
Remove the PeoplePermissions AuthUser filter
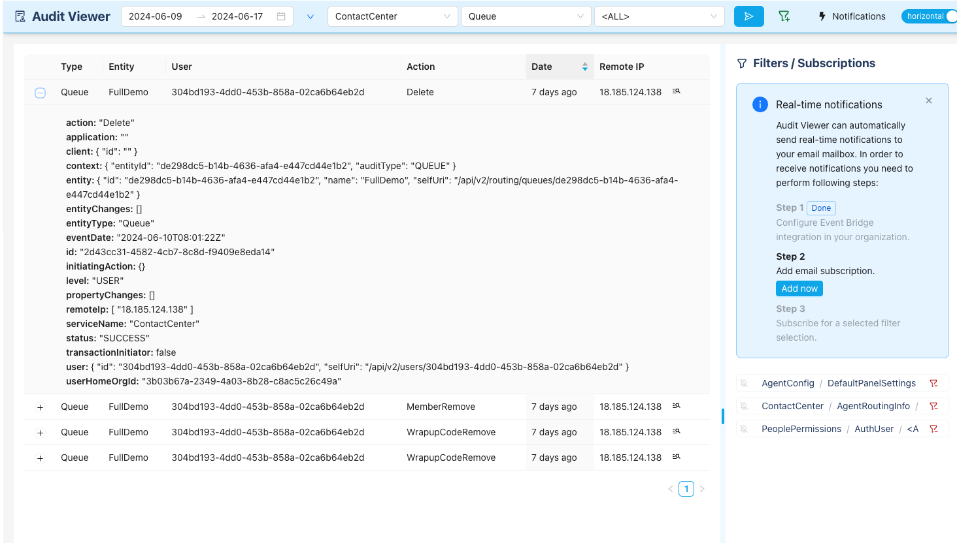(x=933, y=429)
